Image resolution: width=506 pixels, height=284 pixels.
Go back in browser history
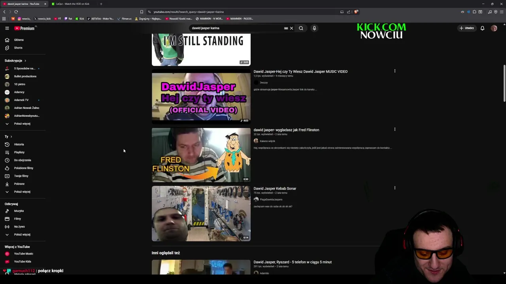tap(4, 12)
